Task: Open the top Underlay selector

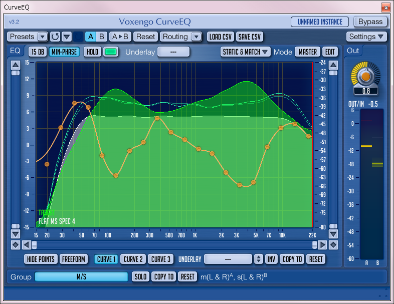Action: click(x=173, y=52)
